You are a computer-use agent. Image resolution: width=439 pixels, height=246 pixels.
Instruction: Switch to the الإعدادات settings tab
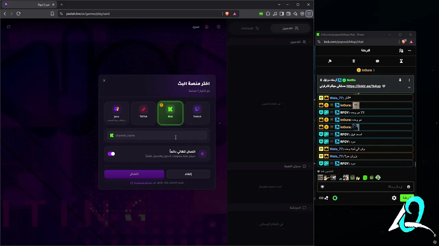pos(250,28)
